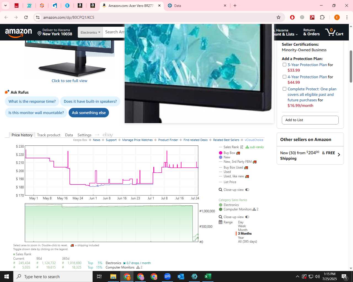Open the notification center icon
The width and height of the screenshot is (353, 282).
[344, 276]
